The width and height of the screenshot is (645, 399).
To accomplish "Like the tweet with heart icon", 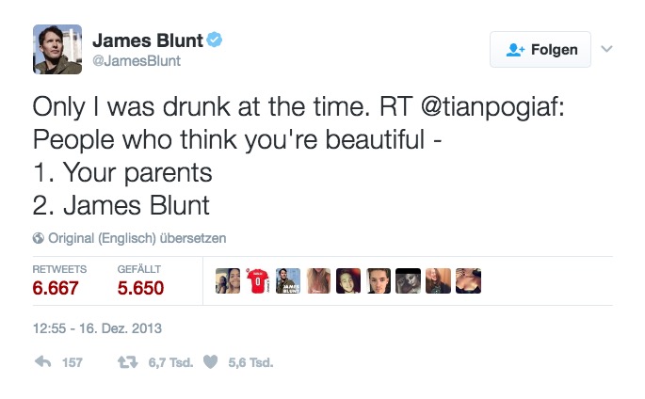I will click(211, 362).
